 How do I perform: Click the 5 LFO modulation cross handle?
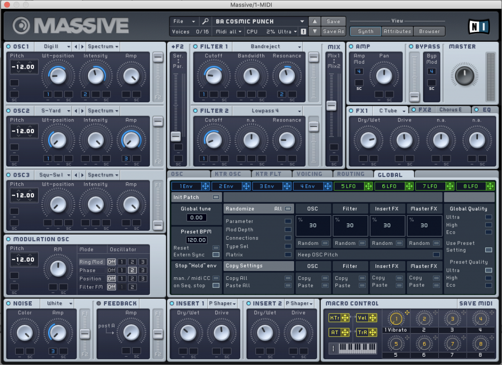tap(368, 186)
